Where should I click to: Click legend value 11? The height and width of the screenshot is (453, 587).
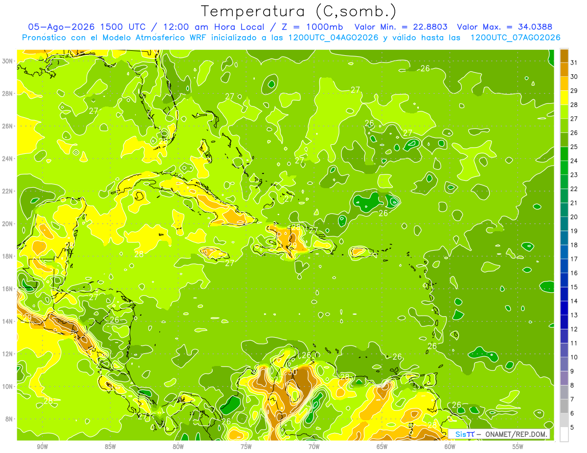coord(574,343)
